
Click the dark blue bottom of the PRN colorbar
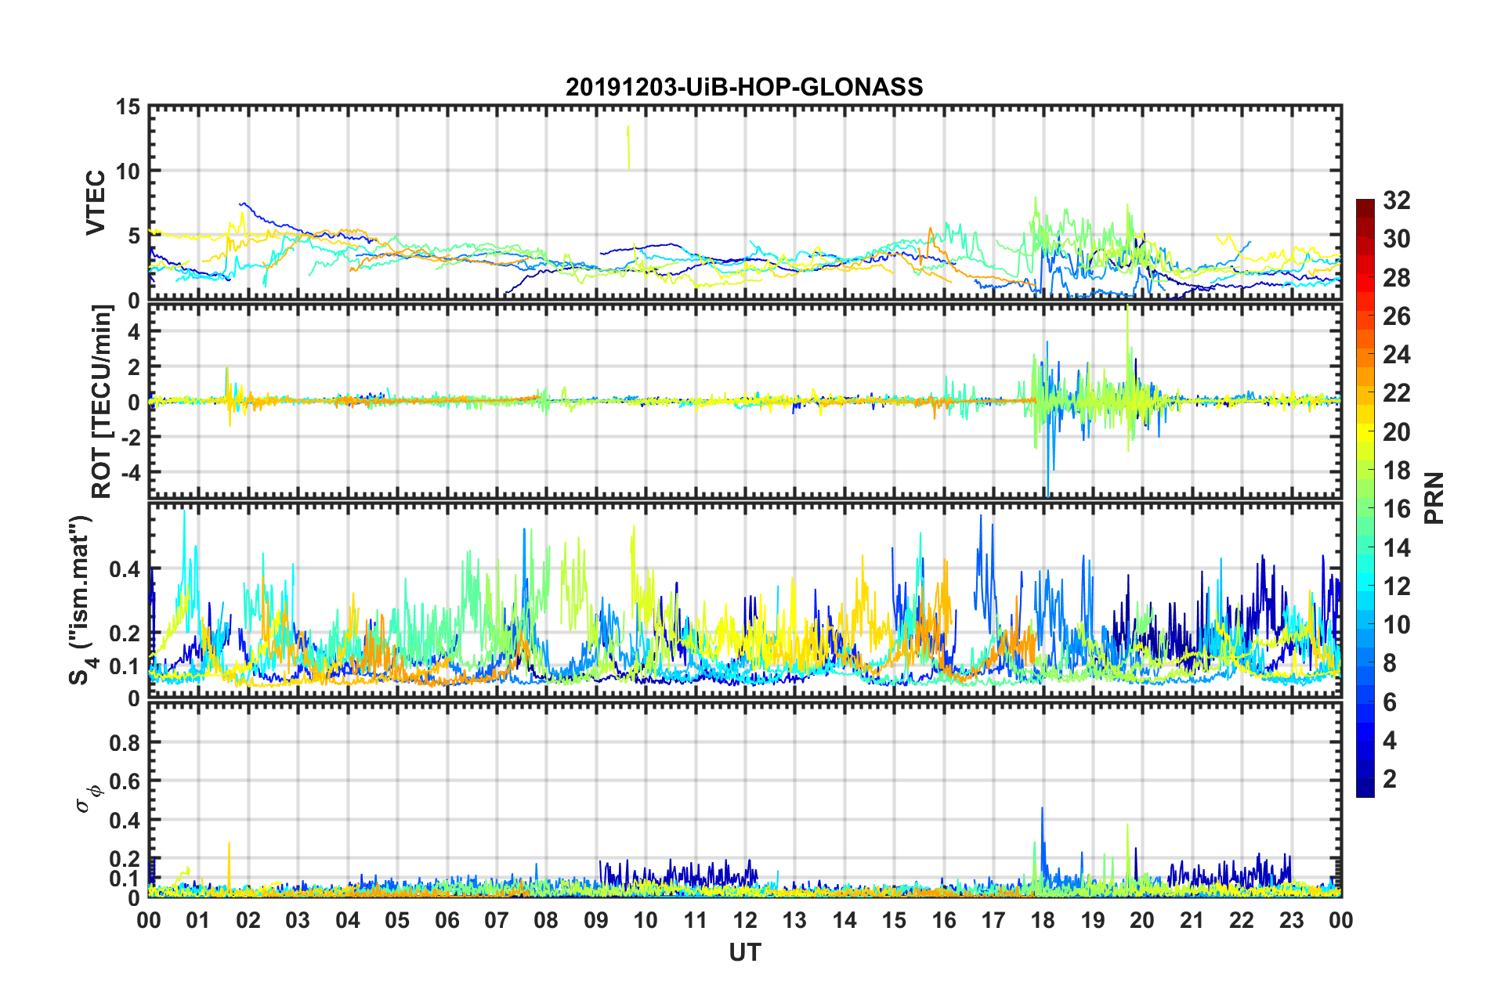[x=1365, y=788]
